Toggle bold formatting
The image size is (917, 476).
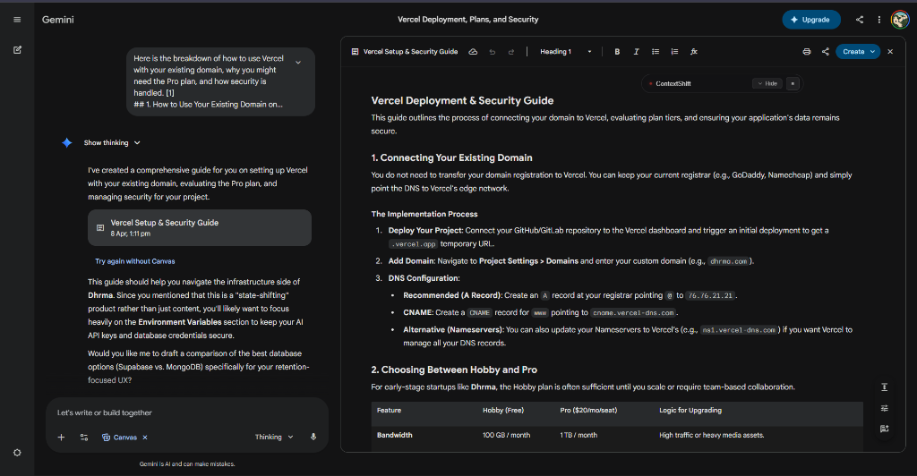[x=616, y=51]
